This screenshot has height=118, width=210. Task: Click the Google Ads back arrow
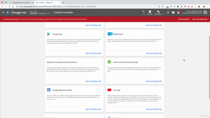click(3, 12)
